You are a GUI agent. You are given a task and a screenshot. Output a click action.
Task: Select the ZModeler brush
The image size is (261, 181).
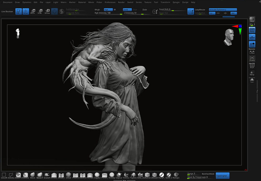click(x=154, y=175)
